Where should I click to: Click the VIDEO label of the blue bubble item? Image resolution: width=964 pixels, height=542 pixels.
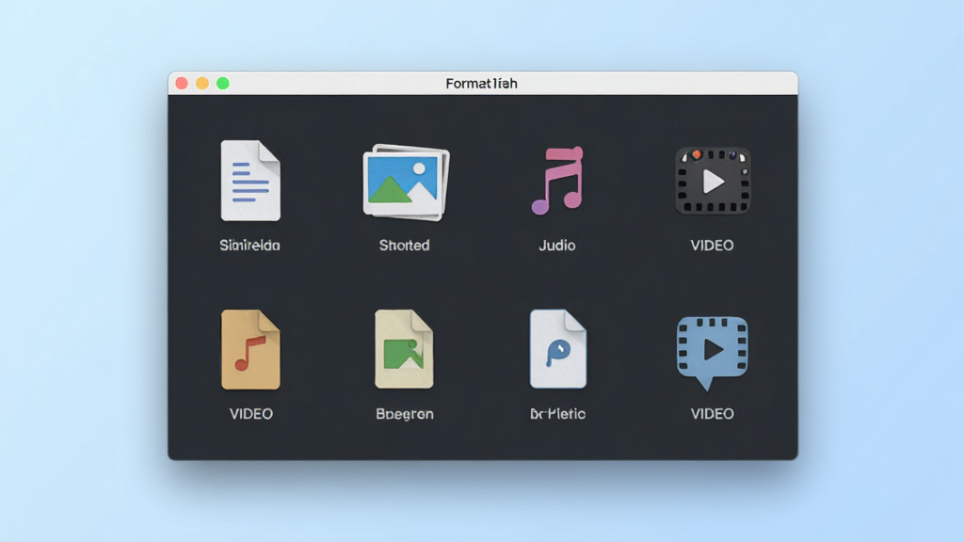coord(712,414)
